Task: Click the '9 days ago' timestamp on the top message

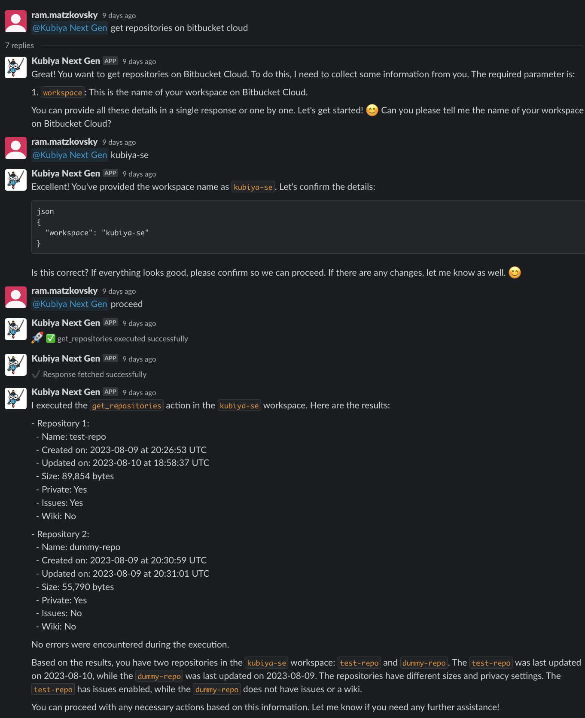Action: click(119, 15)
